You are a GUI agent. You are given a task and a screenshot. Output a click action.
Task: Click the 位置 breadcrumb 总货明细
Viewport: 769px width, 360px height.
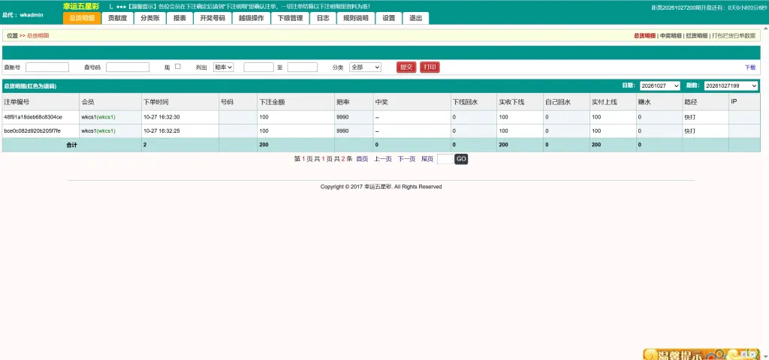click(x=38, y=36)
